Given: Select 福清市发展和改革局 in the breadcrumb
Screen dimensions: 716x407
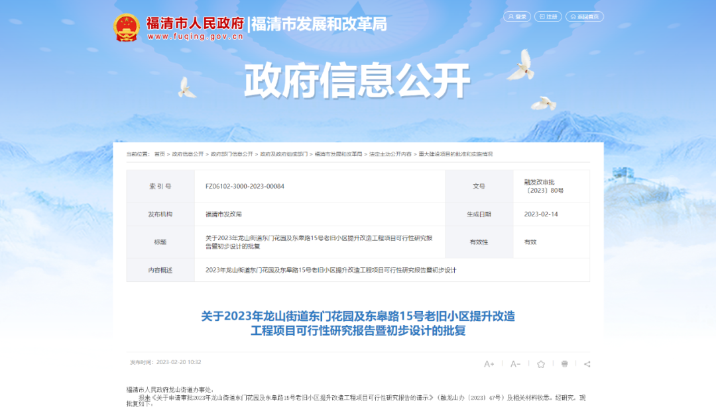Looking at the screenshot, I should 338,154.
